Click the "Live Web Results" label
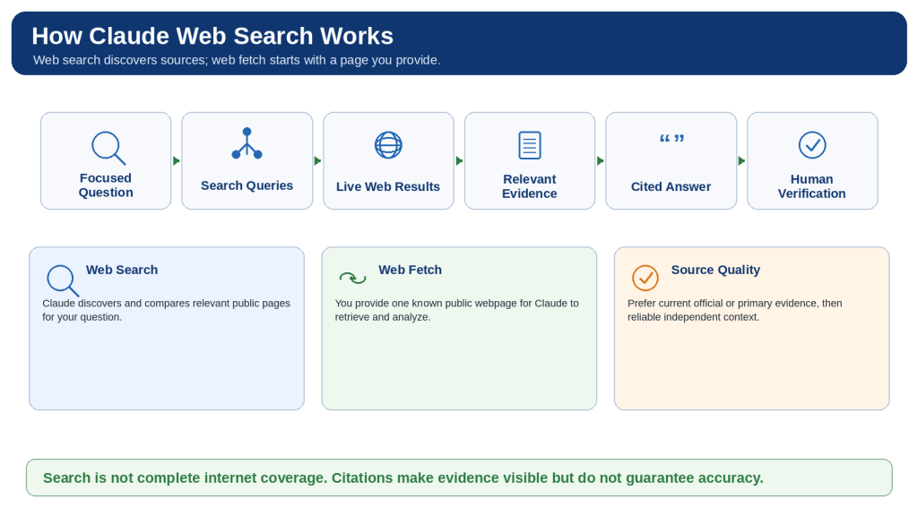Screen dimensions: 918x516 tap(388, 186)
